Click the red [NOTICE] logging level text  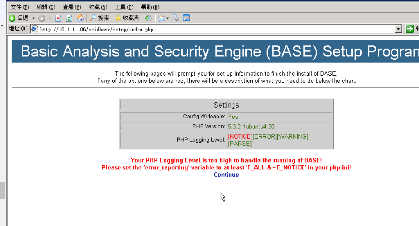tap(240, 136)
